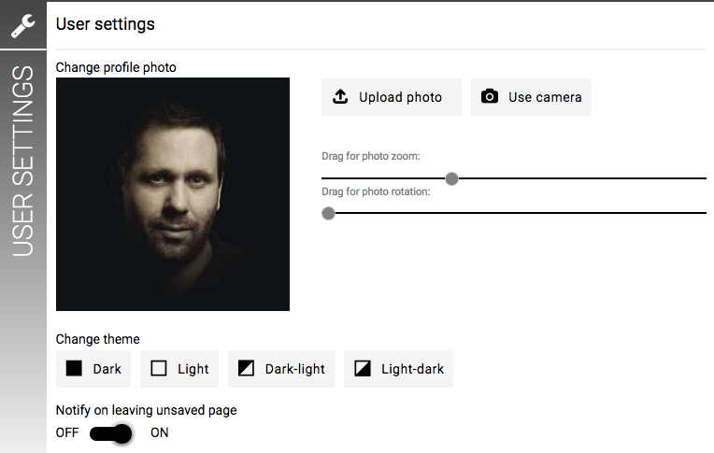Click the upload arrow icon

[x=340, y=96]
